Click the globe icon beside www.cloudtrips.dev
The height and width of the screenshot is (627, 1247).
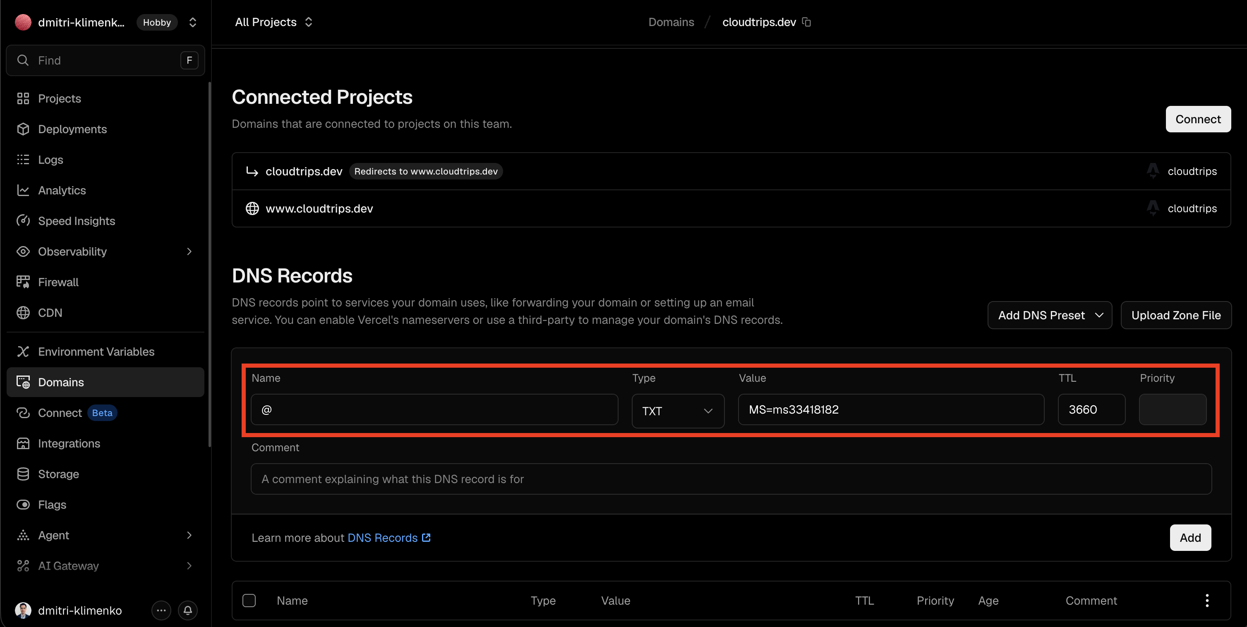(x=252, y=208)
